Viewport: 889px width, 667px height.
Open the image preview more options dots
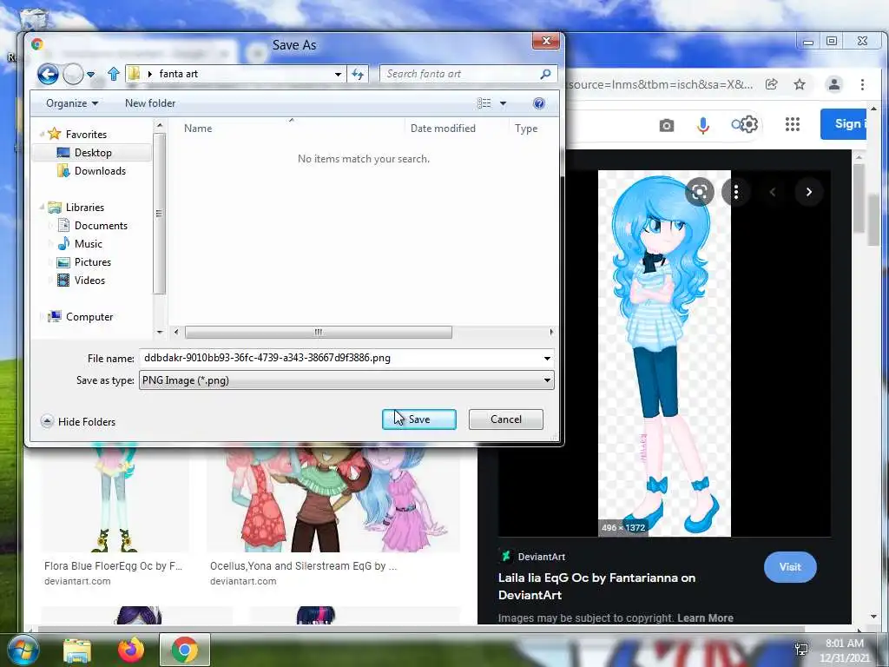click(736, 192)
